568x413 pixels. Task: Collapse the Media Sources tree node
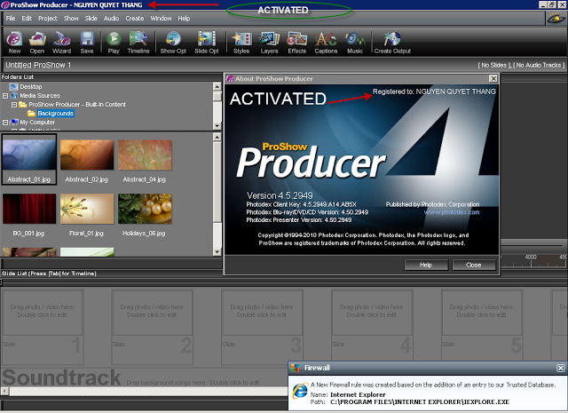(5, 96)
